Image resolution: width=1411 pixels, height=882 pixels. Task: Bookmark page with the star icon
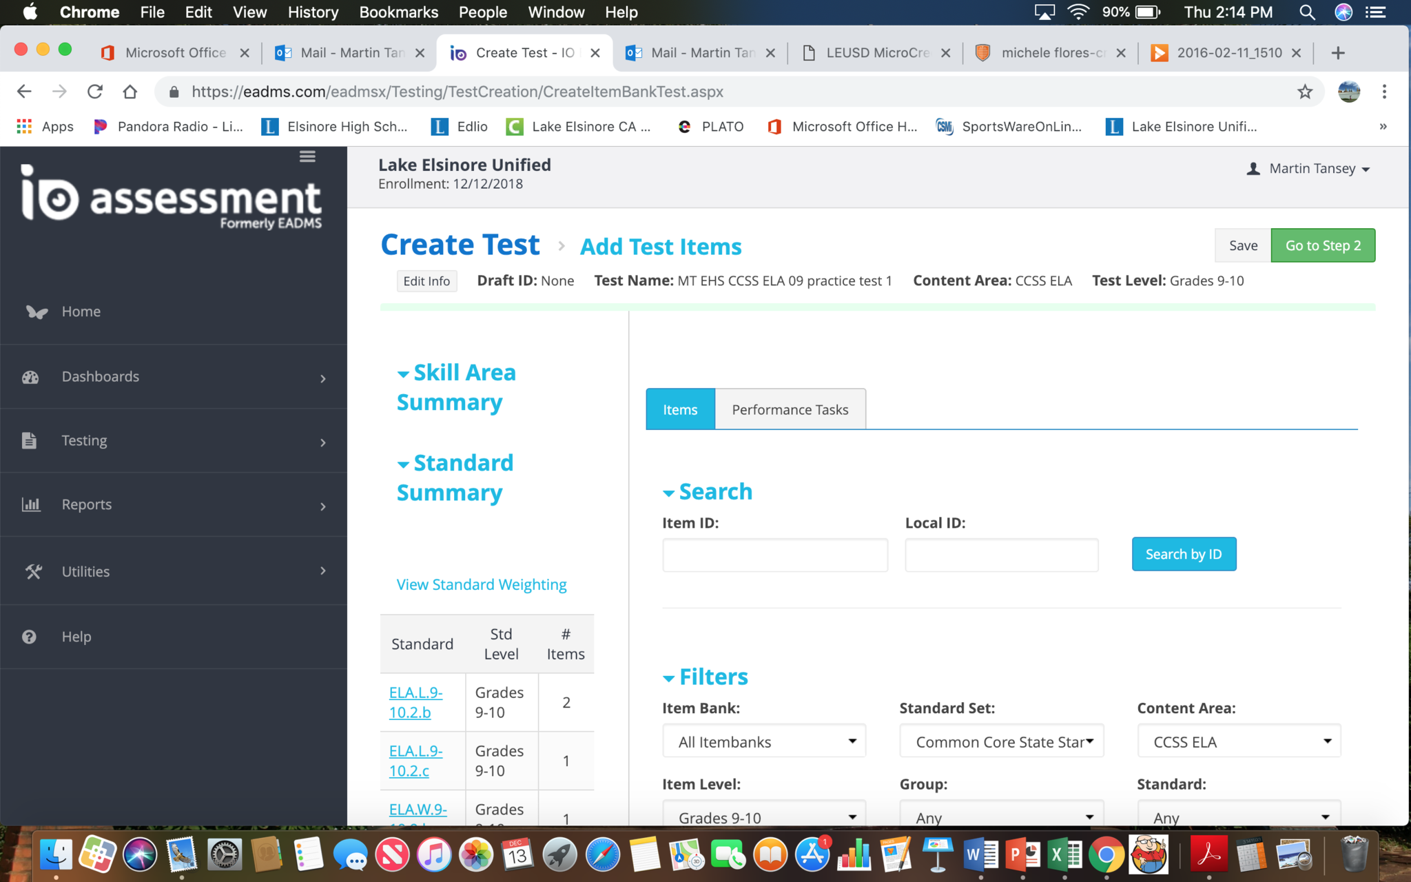1304,92
